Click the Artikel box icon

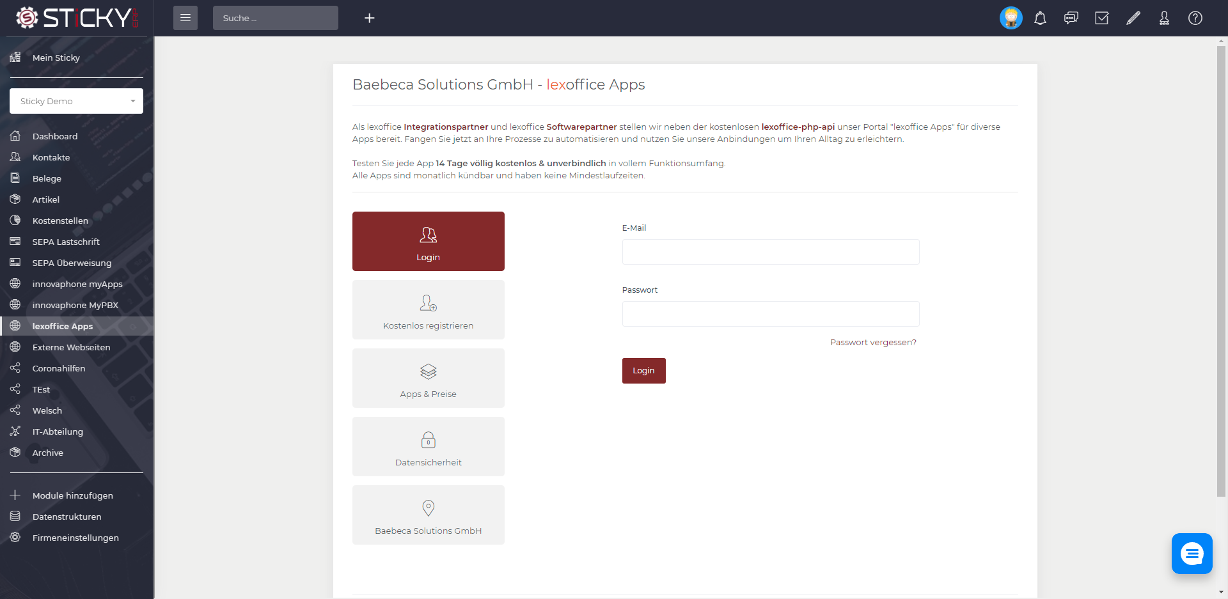point(15,199)
